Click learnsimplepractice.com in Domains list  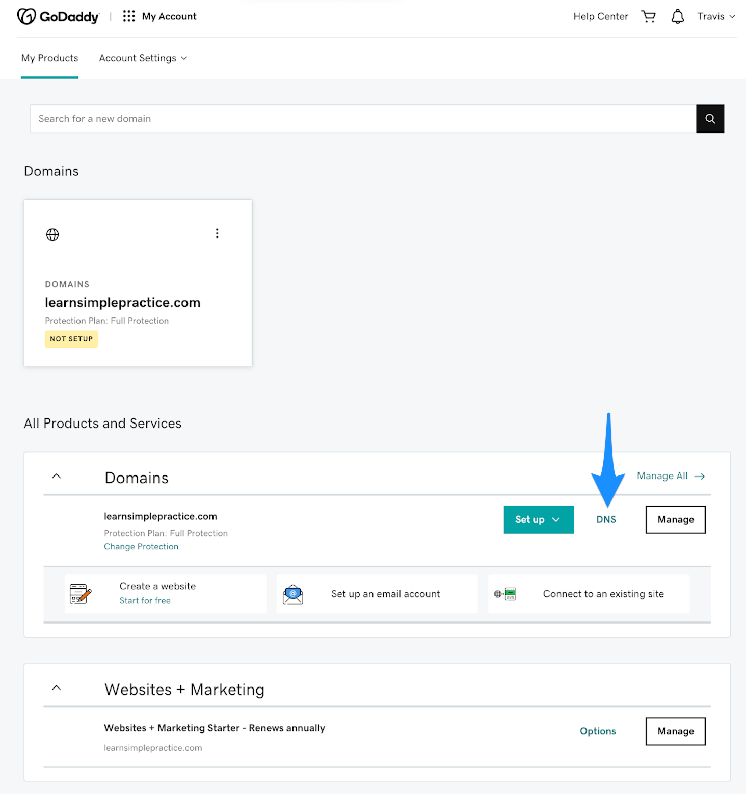pyautogui.click(x=161, y=516)
